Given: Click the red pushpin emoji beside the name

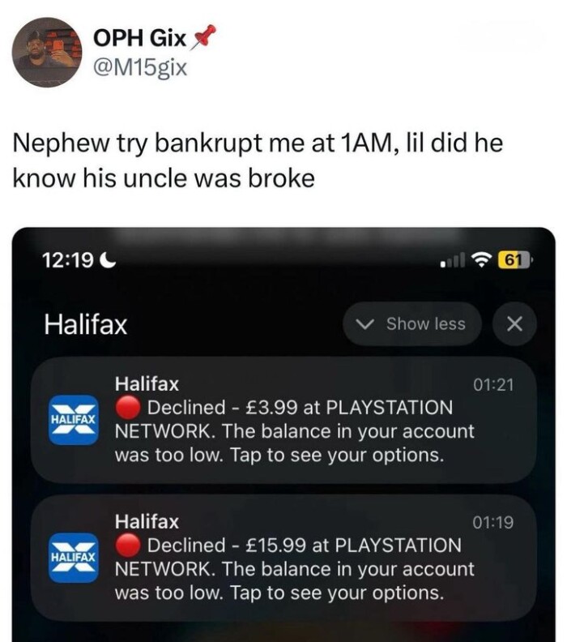Looking at the screenshot, I should click(x=204, y=36).
